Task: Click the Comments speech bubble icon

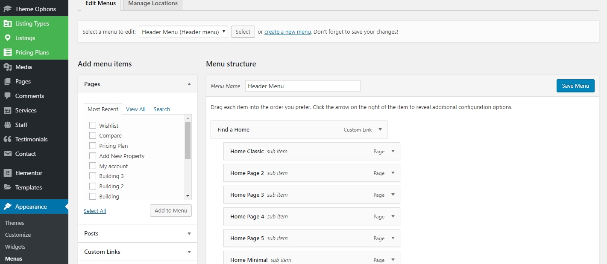Action: [x=7, y=96]
